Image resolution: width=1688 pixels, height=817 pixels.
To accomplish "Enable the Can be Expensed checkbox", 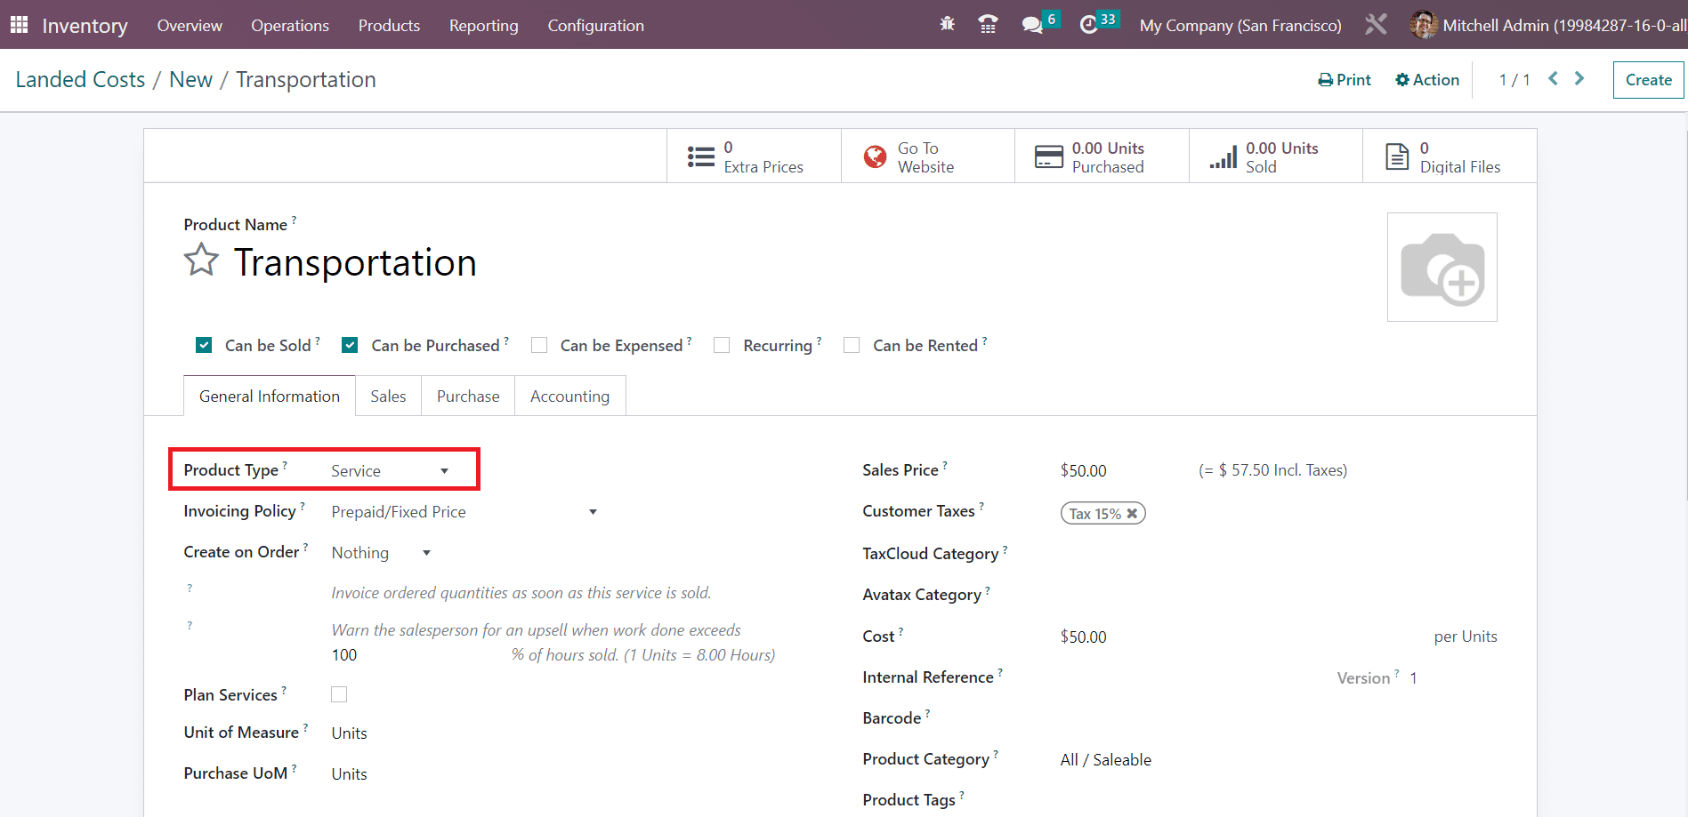I will pos(539,345).
